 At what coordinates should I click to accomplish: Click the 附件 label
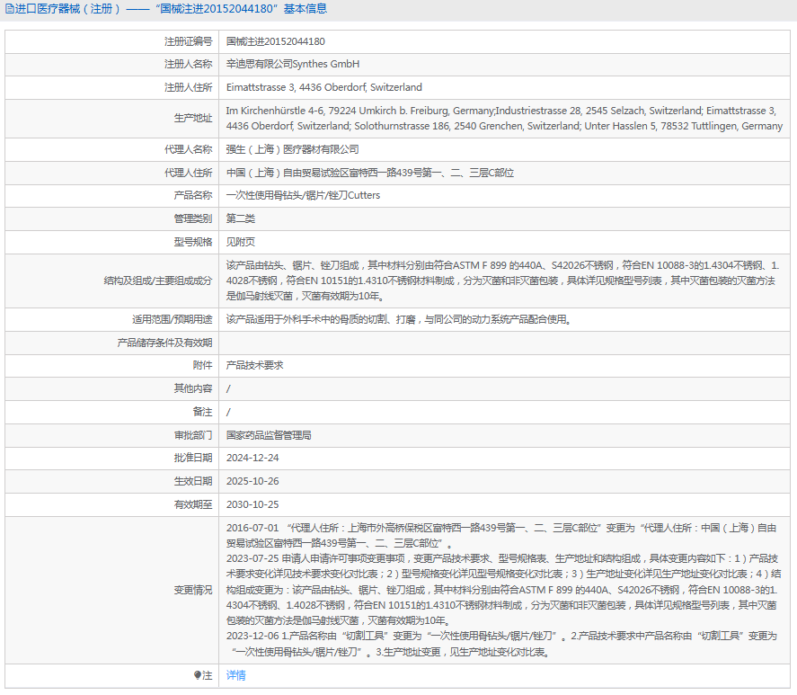[202, 365]
